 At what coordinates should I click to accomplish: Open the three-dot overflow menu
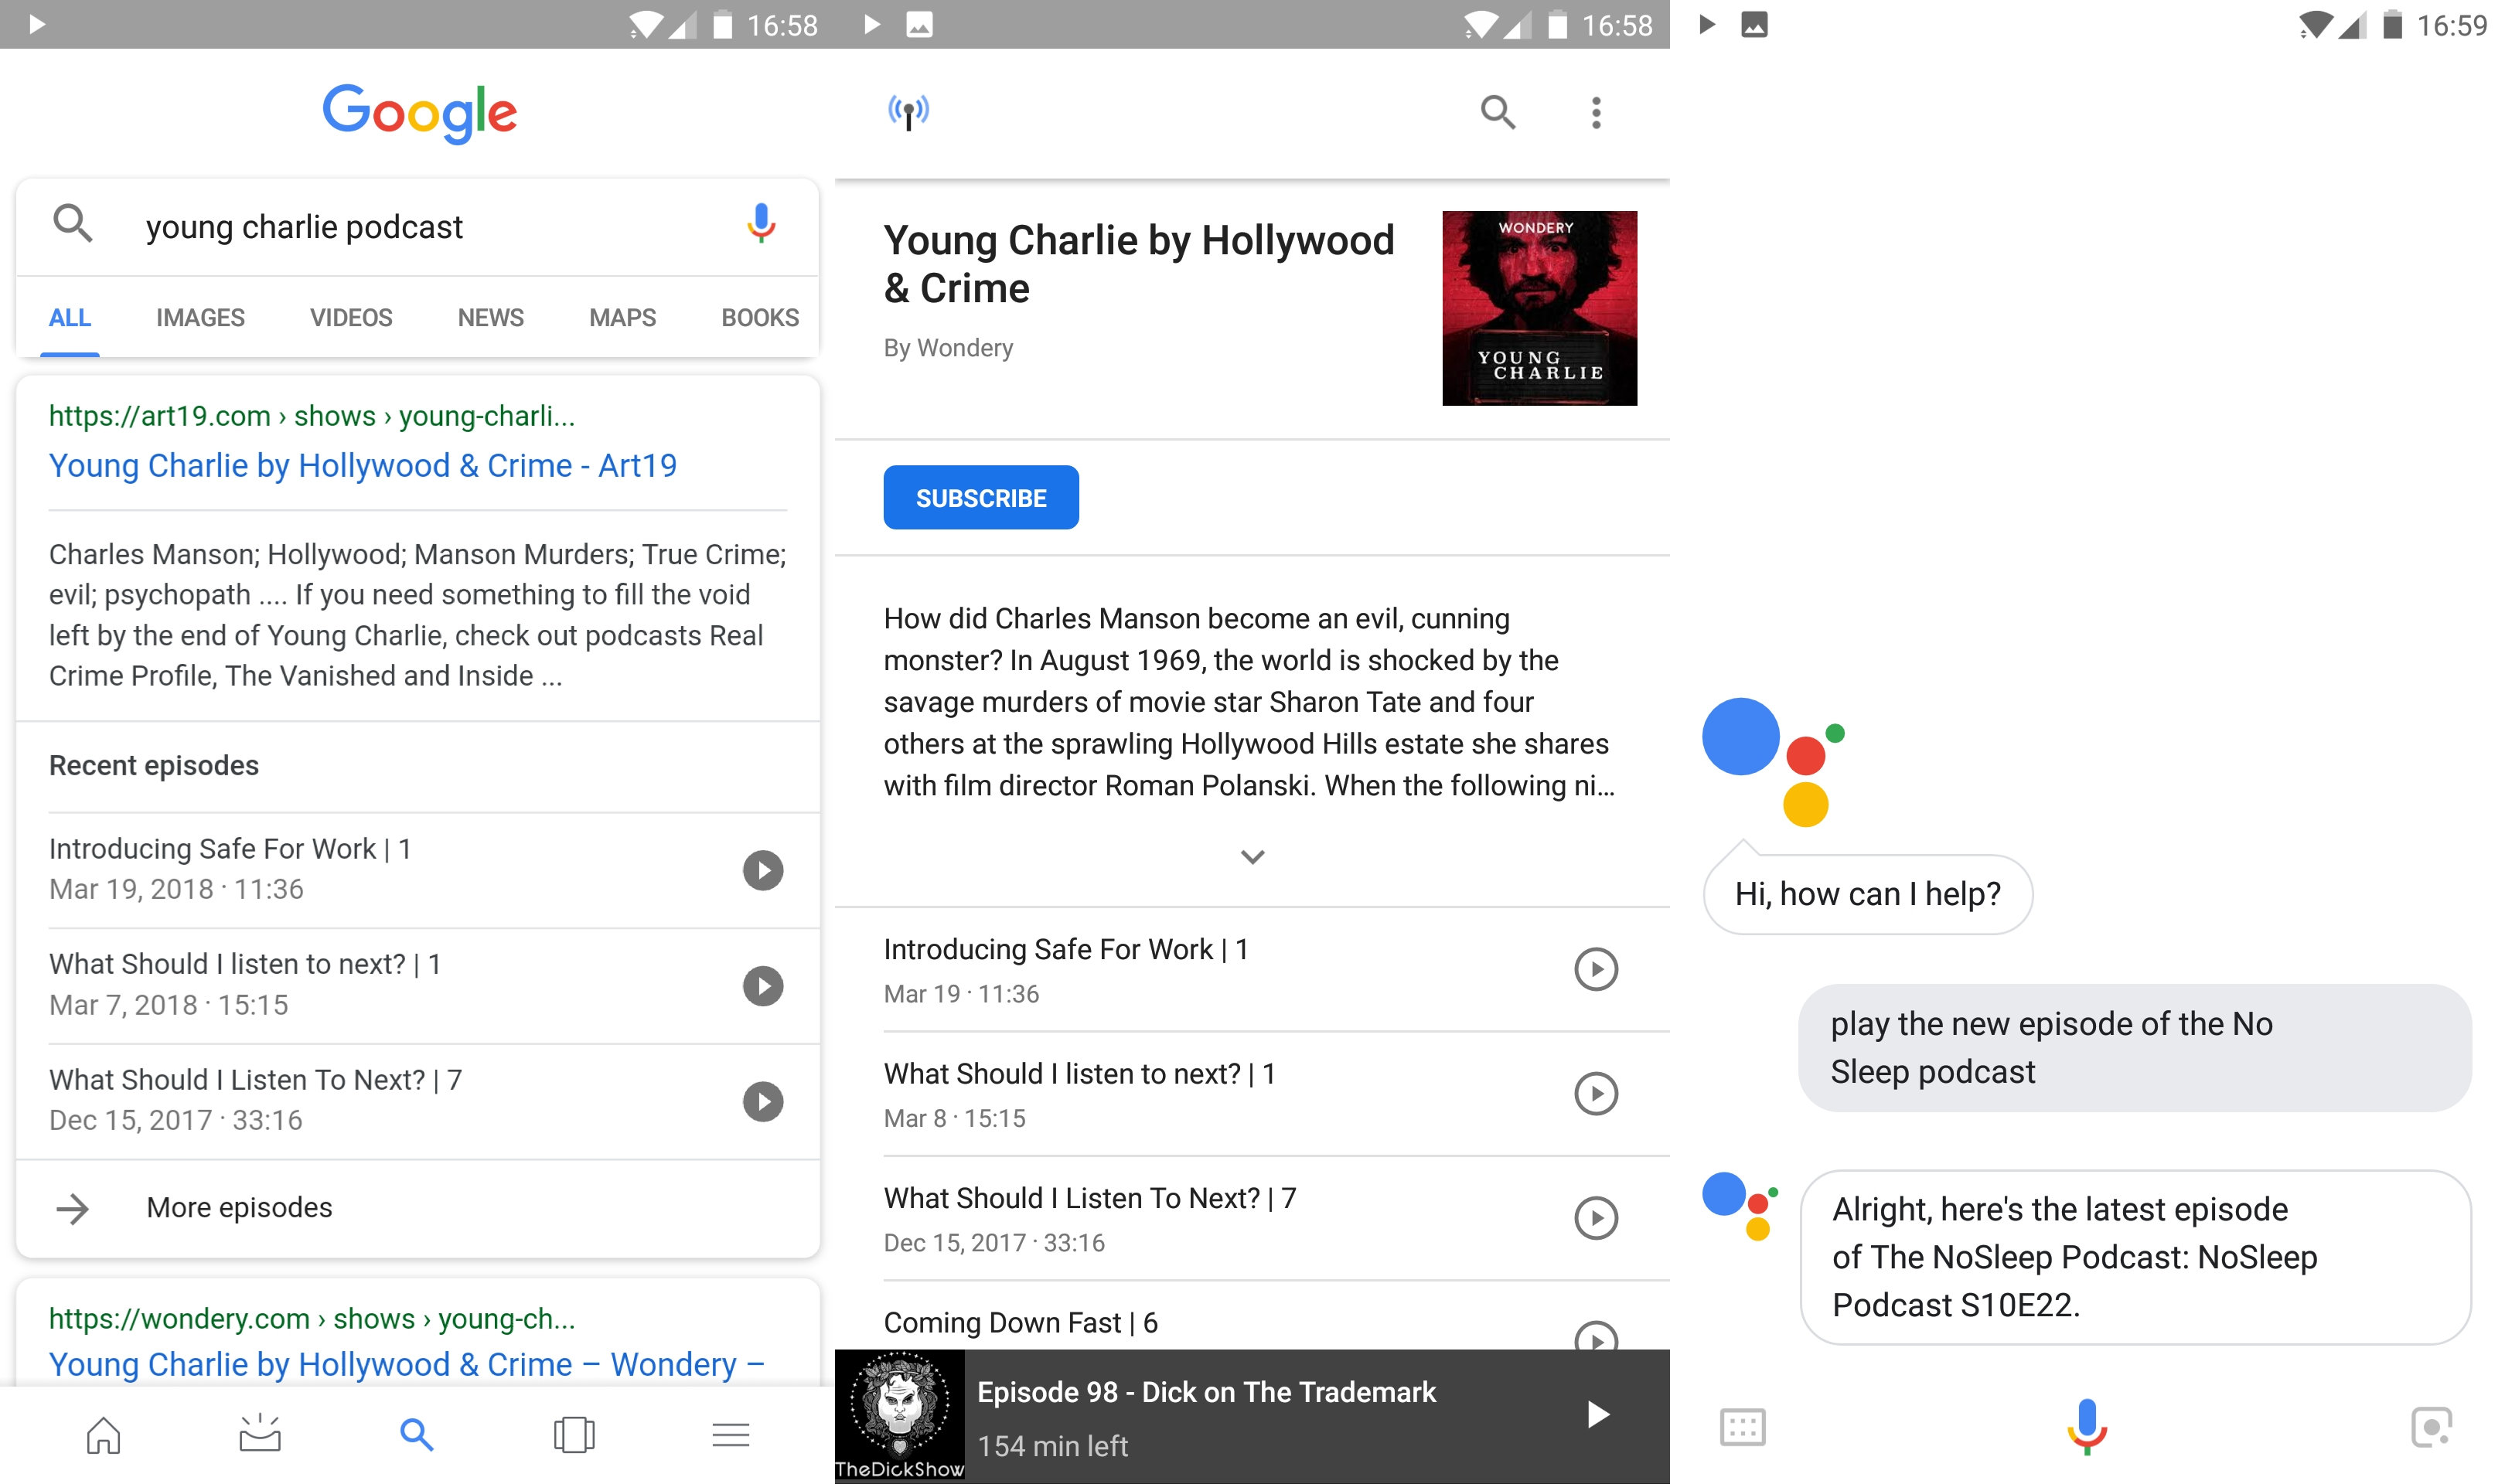[x=1596, y=113]
